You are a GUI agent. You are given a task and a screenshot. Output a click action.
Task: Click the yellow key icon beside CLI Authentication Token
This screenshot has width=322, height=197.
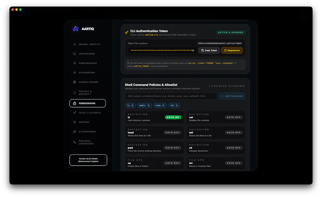126,32
